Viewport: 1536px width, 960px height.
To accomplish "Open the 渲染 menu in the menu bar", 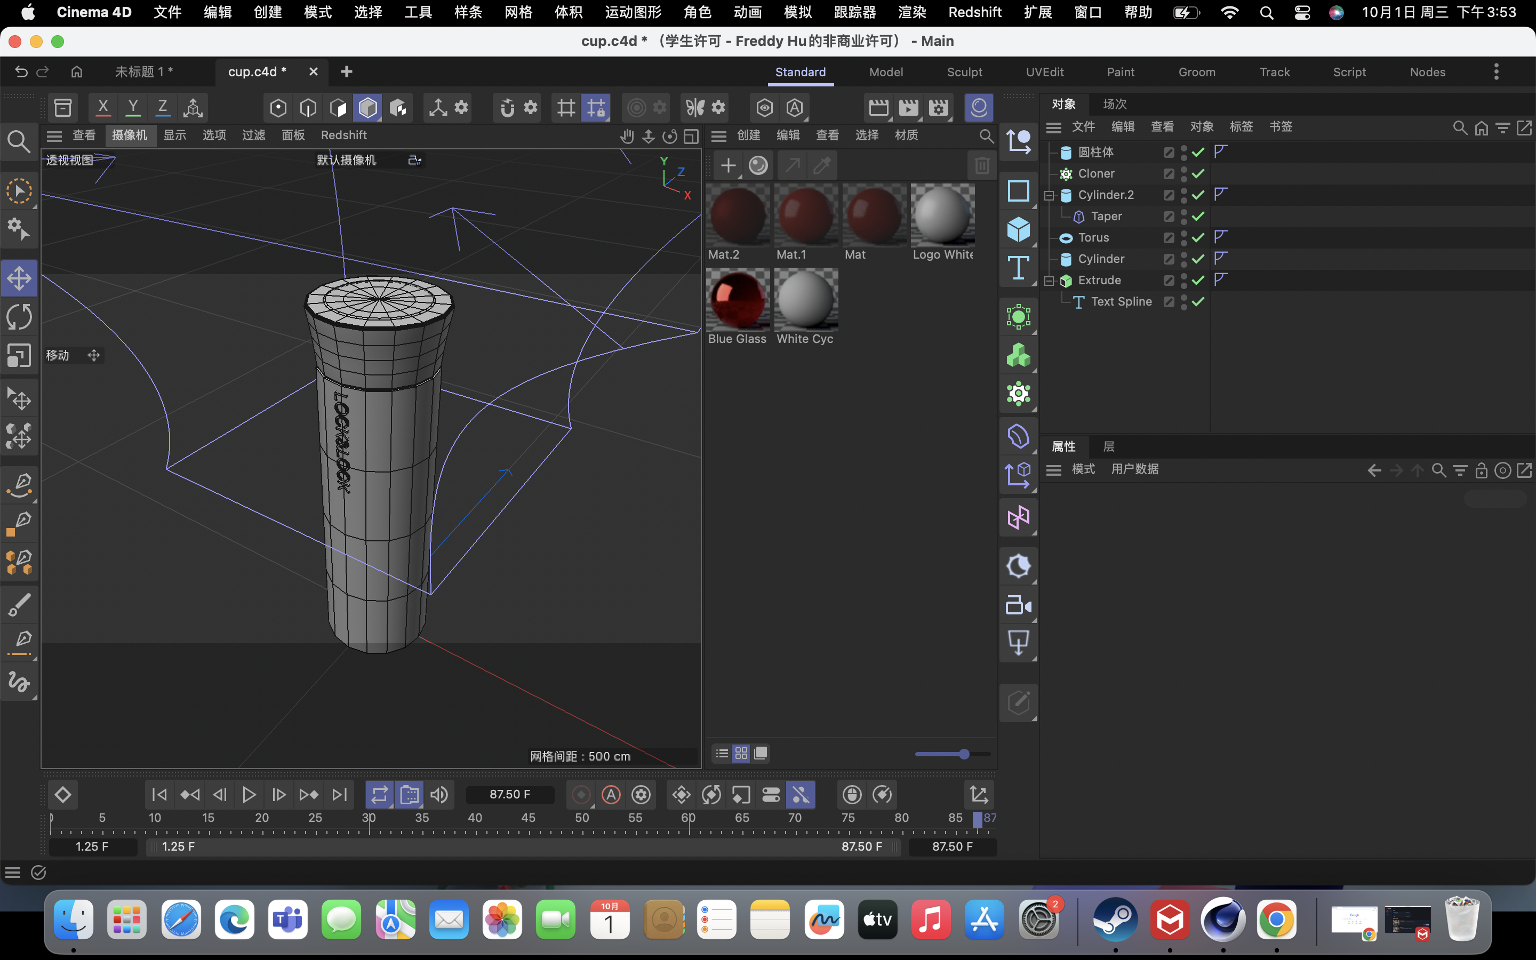I will [x=911, y=12].
